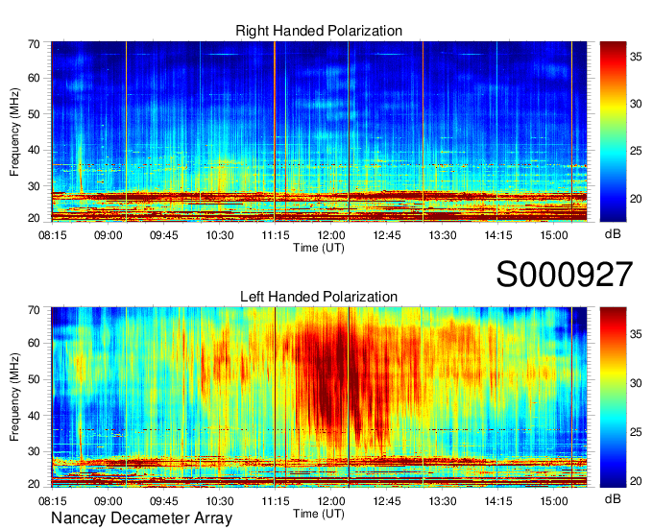653x530 pixels.
Task: Click the Left Handed Polarization spectrogram
Action: (319, 397)
